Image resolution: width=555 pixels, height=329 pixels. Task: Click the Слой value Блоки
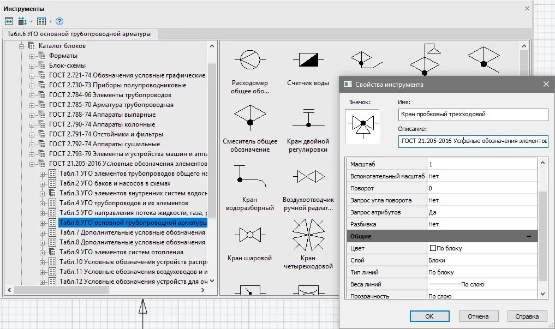click(x=482, y=260)
